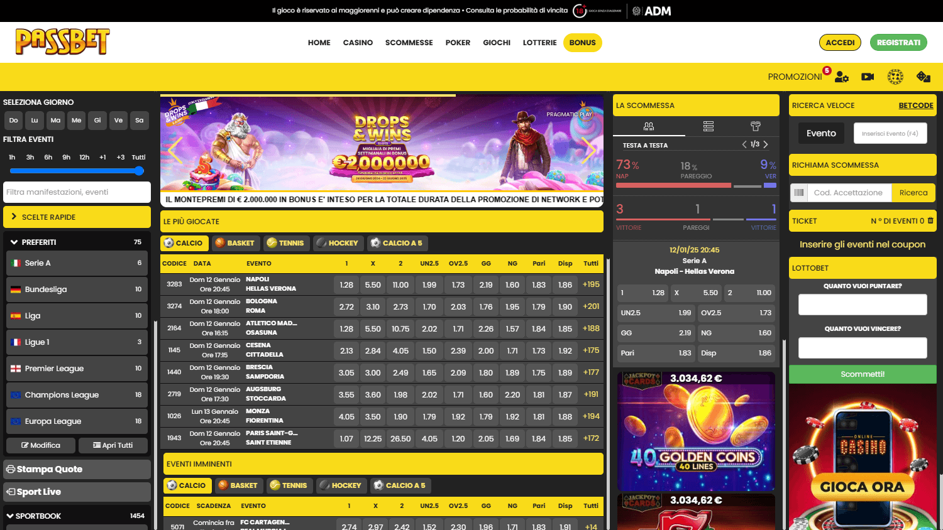Clear ticket with trash icon
This screenshot has width=943, height=530.
tap(931, 220)
